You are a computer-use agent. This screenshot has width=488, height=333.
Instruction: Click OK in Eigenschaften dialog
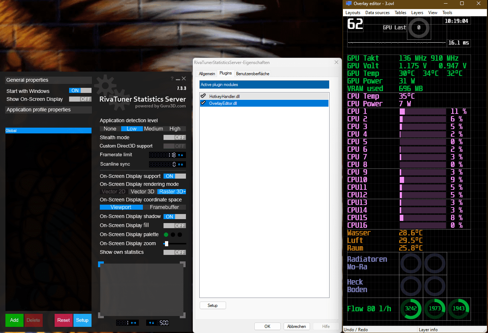[267, 326]
